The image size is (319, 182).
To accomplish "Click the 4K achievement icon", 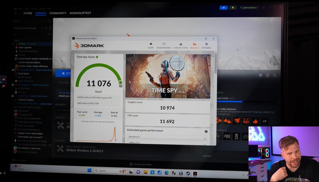I will (227, 136).
